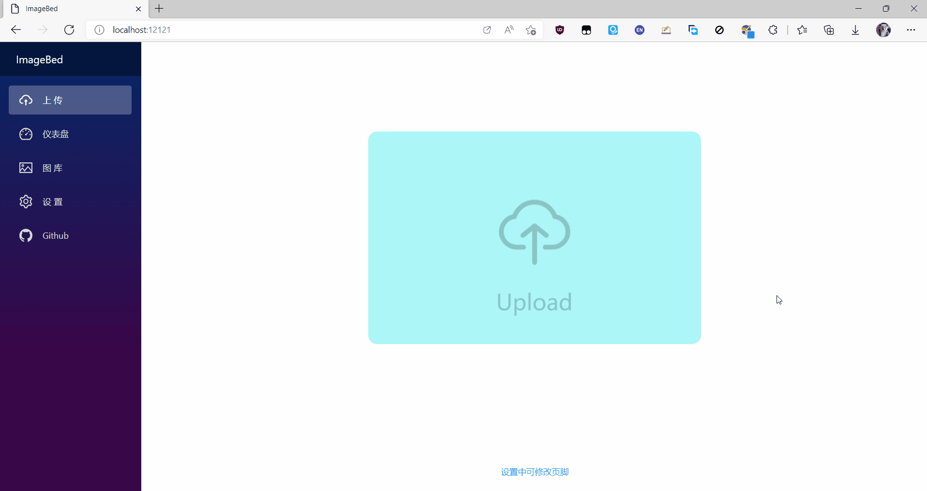Click the browser profile avatar
Image resolution: width=927 pixels, height=491 pixels.
[884, 29]
